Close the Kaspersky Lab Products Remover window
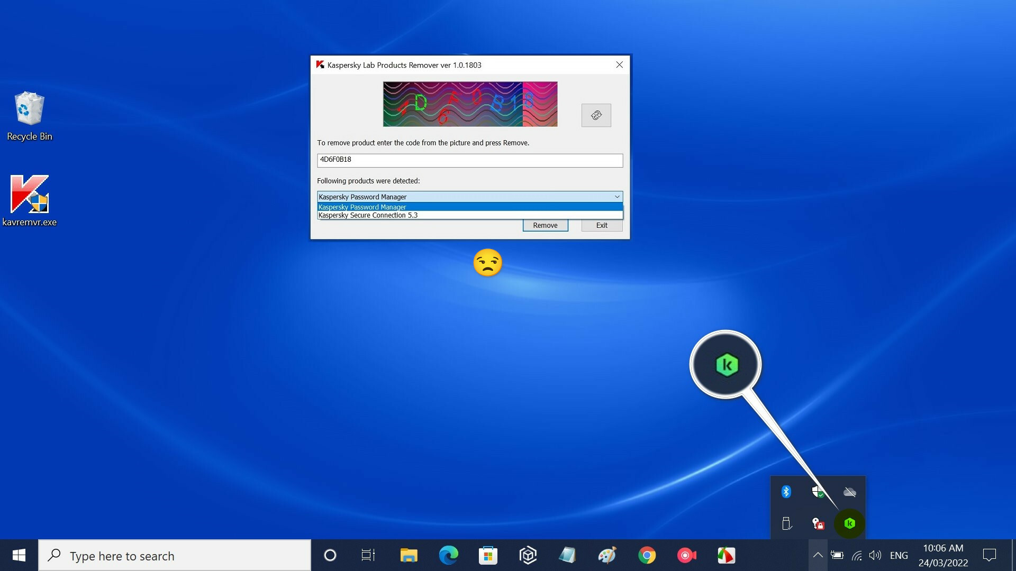 coord(619,65)
